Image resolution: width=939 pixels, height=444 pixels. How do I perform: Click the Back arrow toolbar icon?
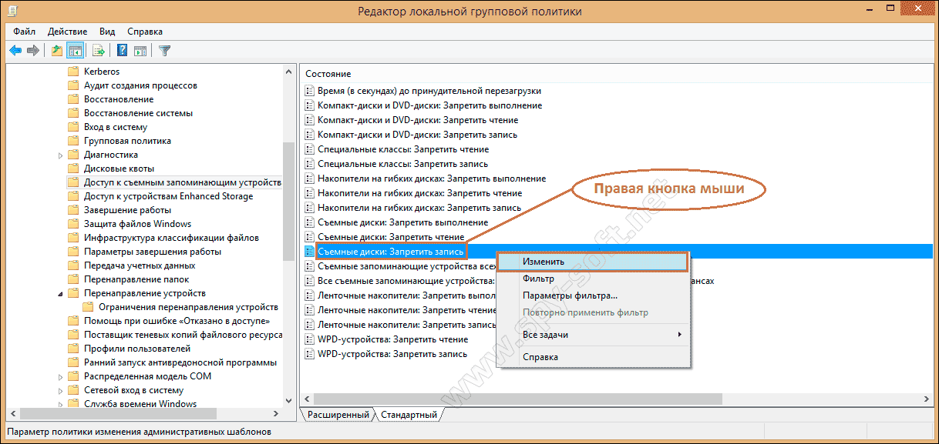pyautogui.click(x=15, y=51)
